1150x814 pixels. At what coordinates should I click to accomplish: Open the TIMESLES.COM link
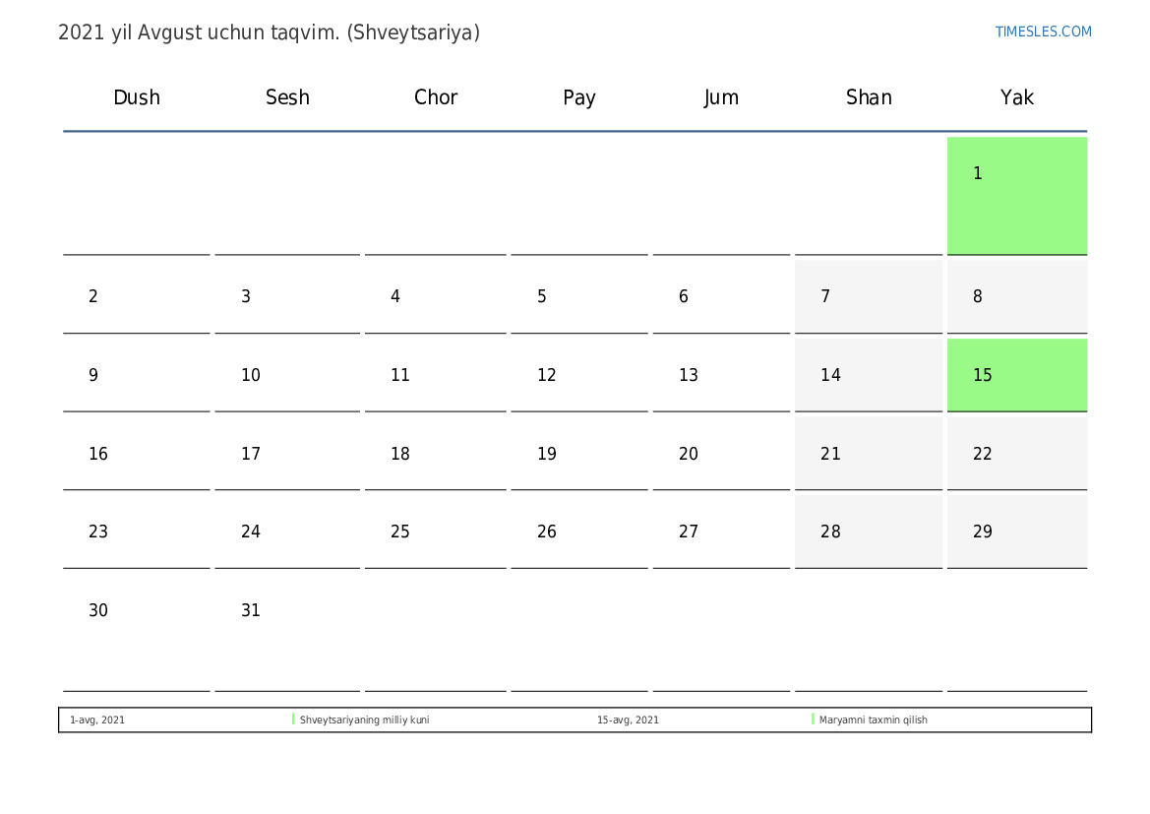pos(1043,31)
